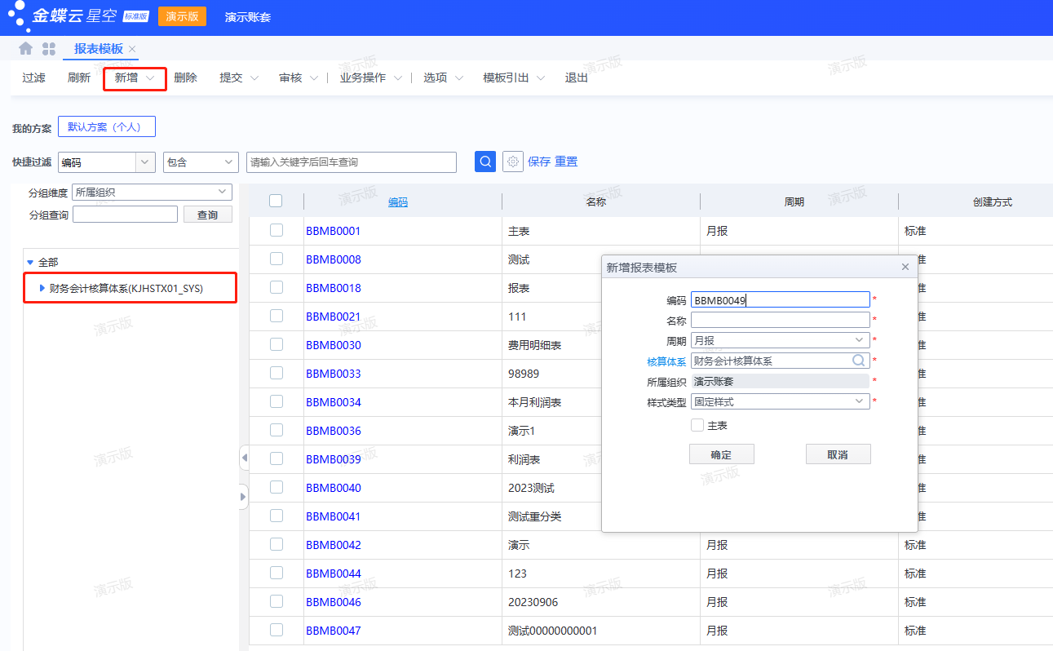Click the Kingdee logo icon at top left
This screenshot has width=1053, height=651.
pos(19,16)
